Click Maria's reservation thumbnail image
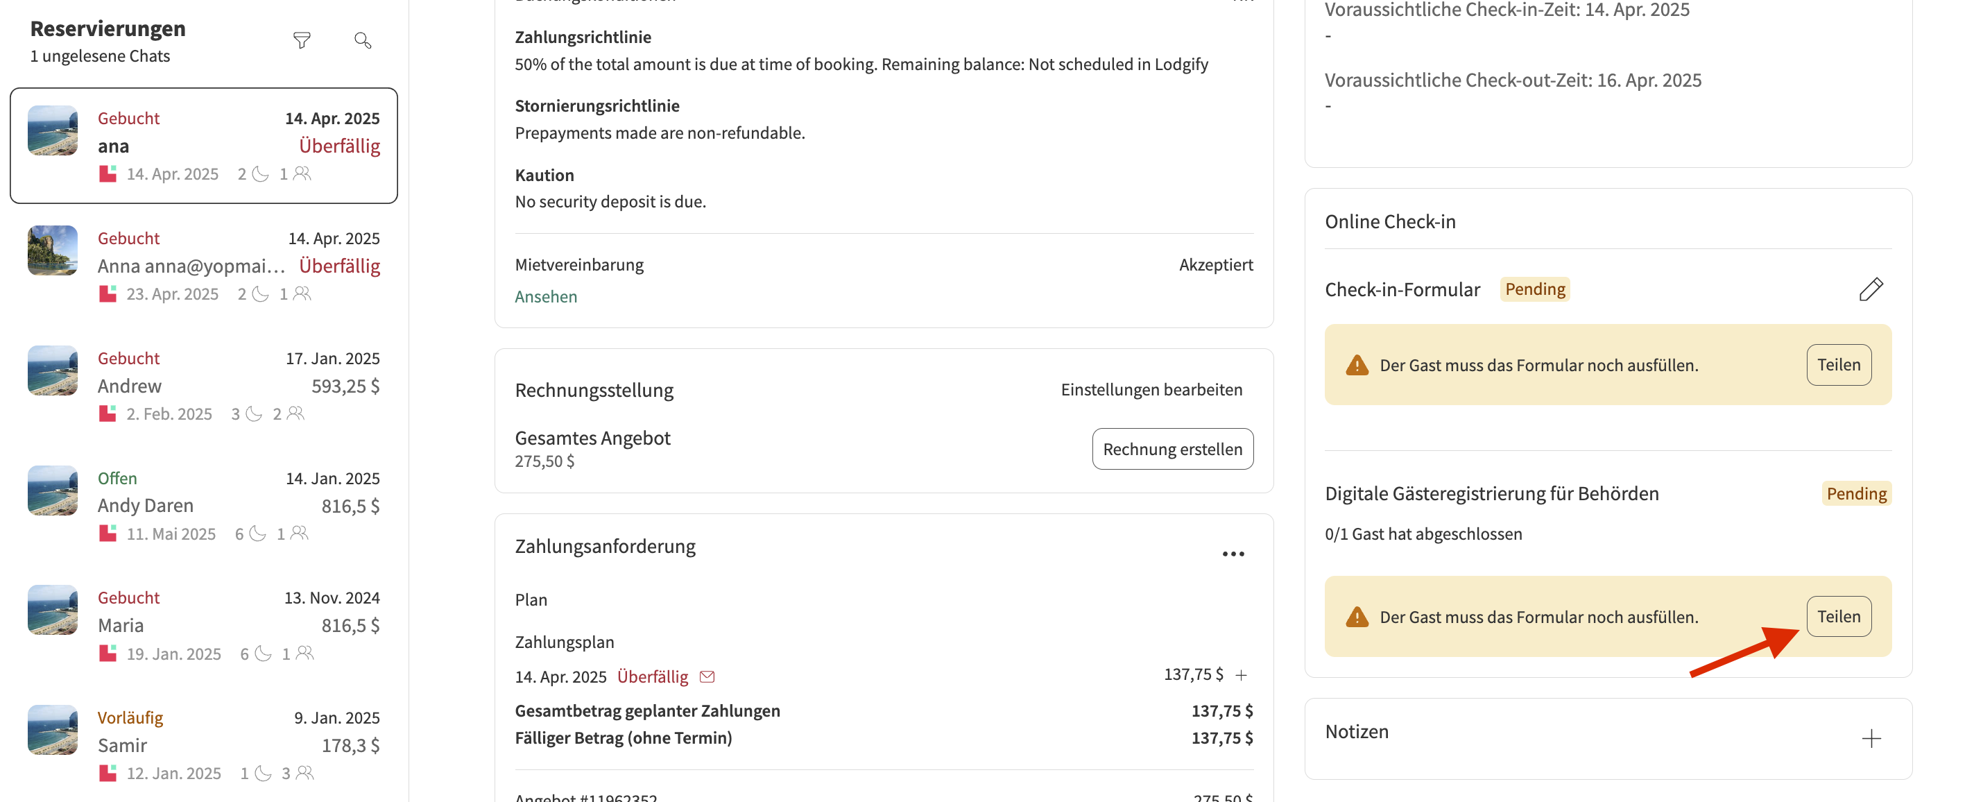The width and height of the screenshot is (1974, 802). click(52, 610)
